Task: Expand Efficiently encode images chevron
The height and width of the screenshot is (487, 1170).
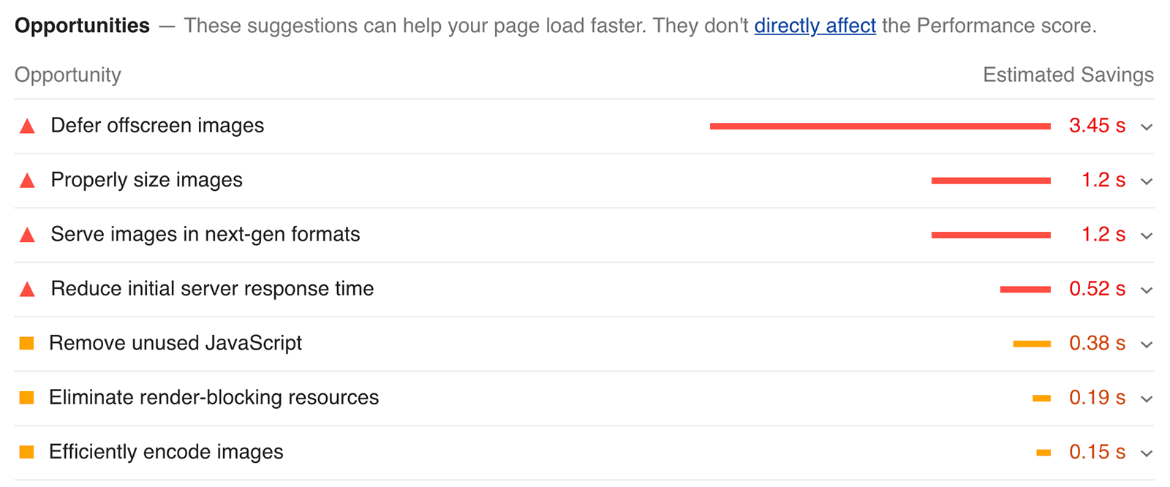Action: pyautogui.click(x=1147, y=453)
